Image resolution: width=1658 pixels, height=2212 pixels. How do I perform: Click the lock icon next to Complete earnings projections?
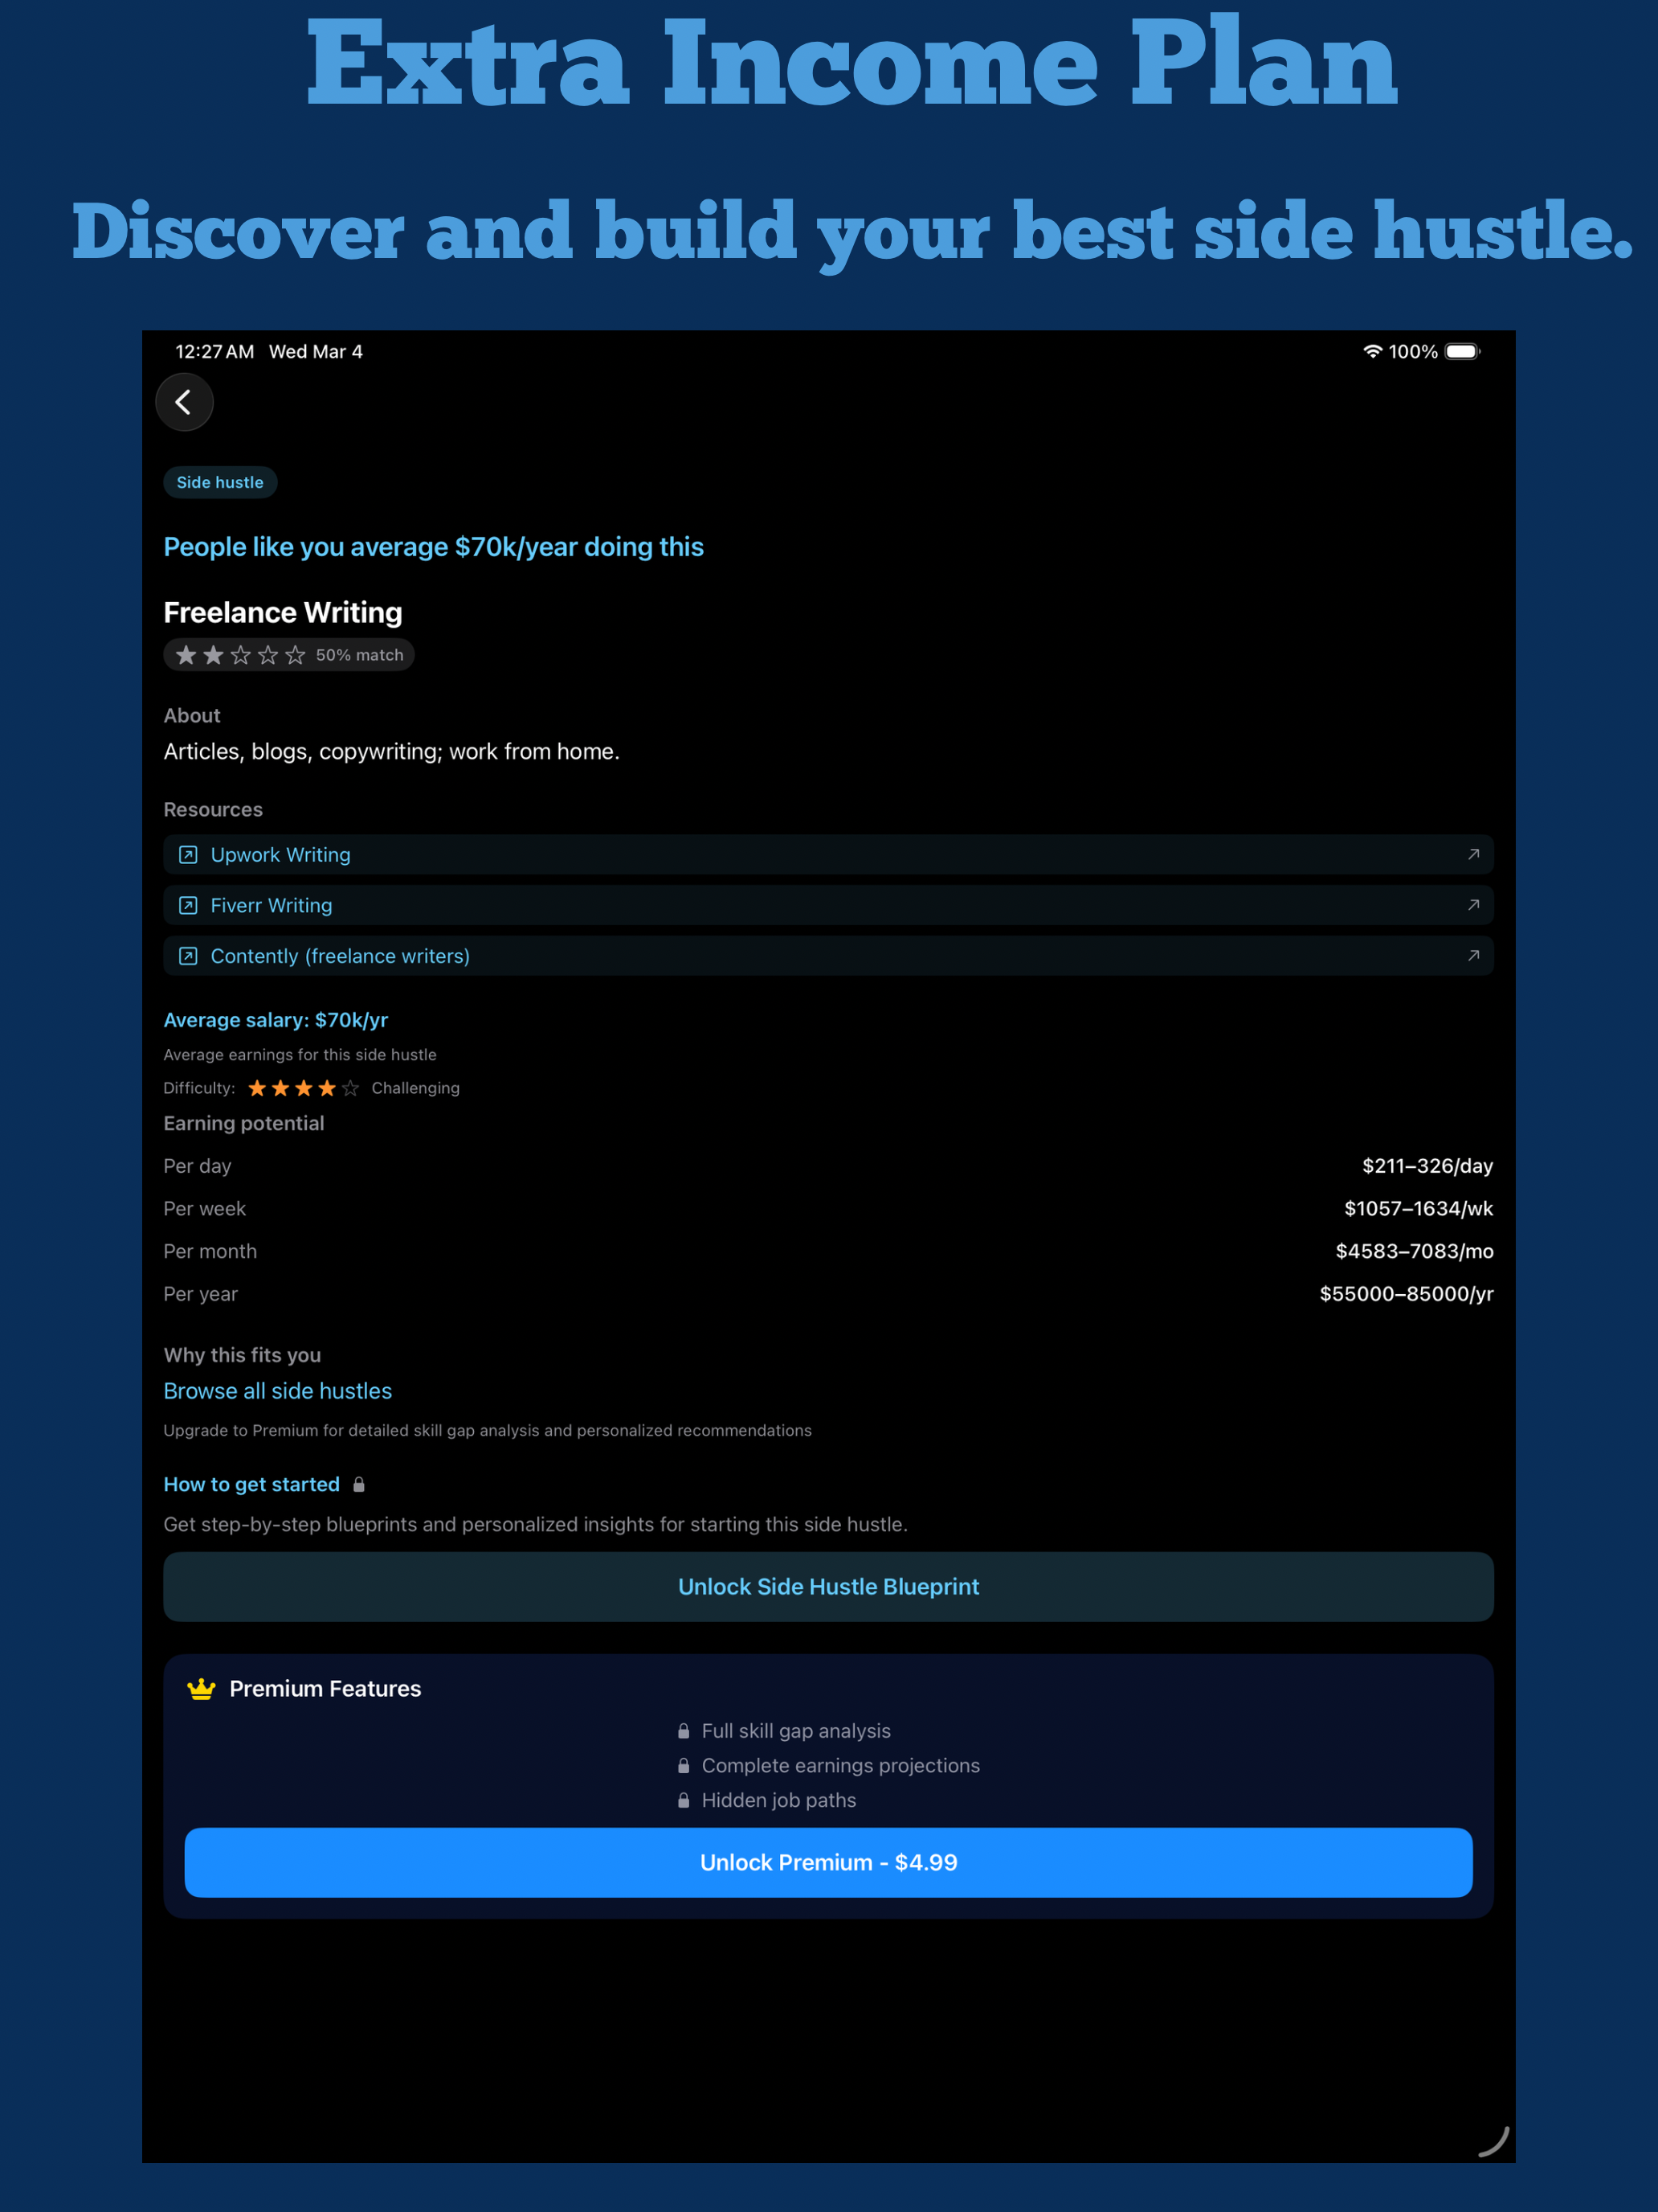pos(684,1766)
